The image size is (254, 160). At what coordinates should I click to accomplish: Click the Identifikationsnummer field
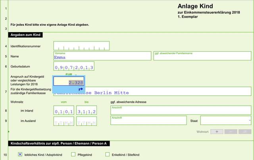81,46
